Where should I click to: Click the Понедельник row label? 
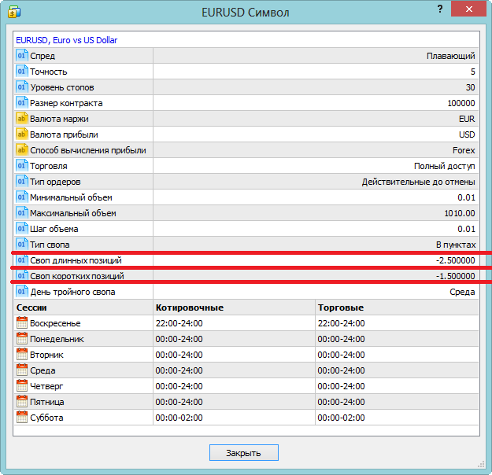pyautogui.click(x=57, y=339)
